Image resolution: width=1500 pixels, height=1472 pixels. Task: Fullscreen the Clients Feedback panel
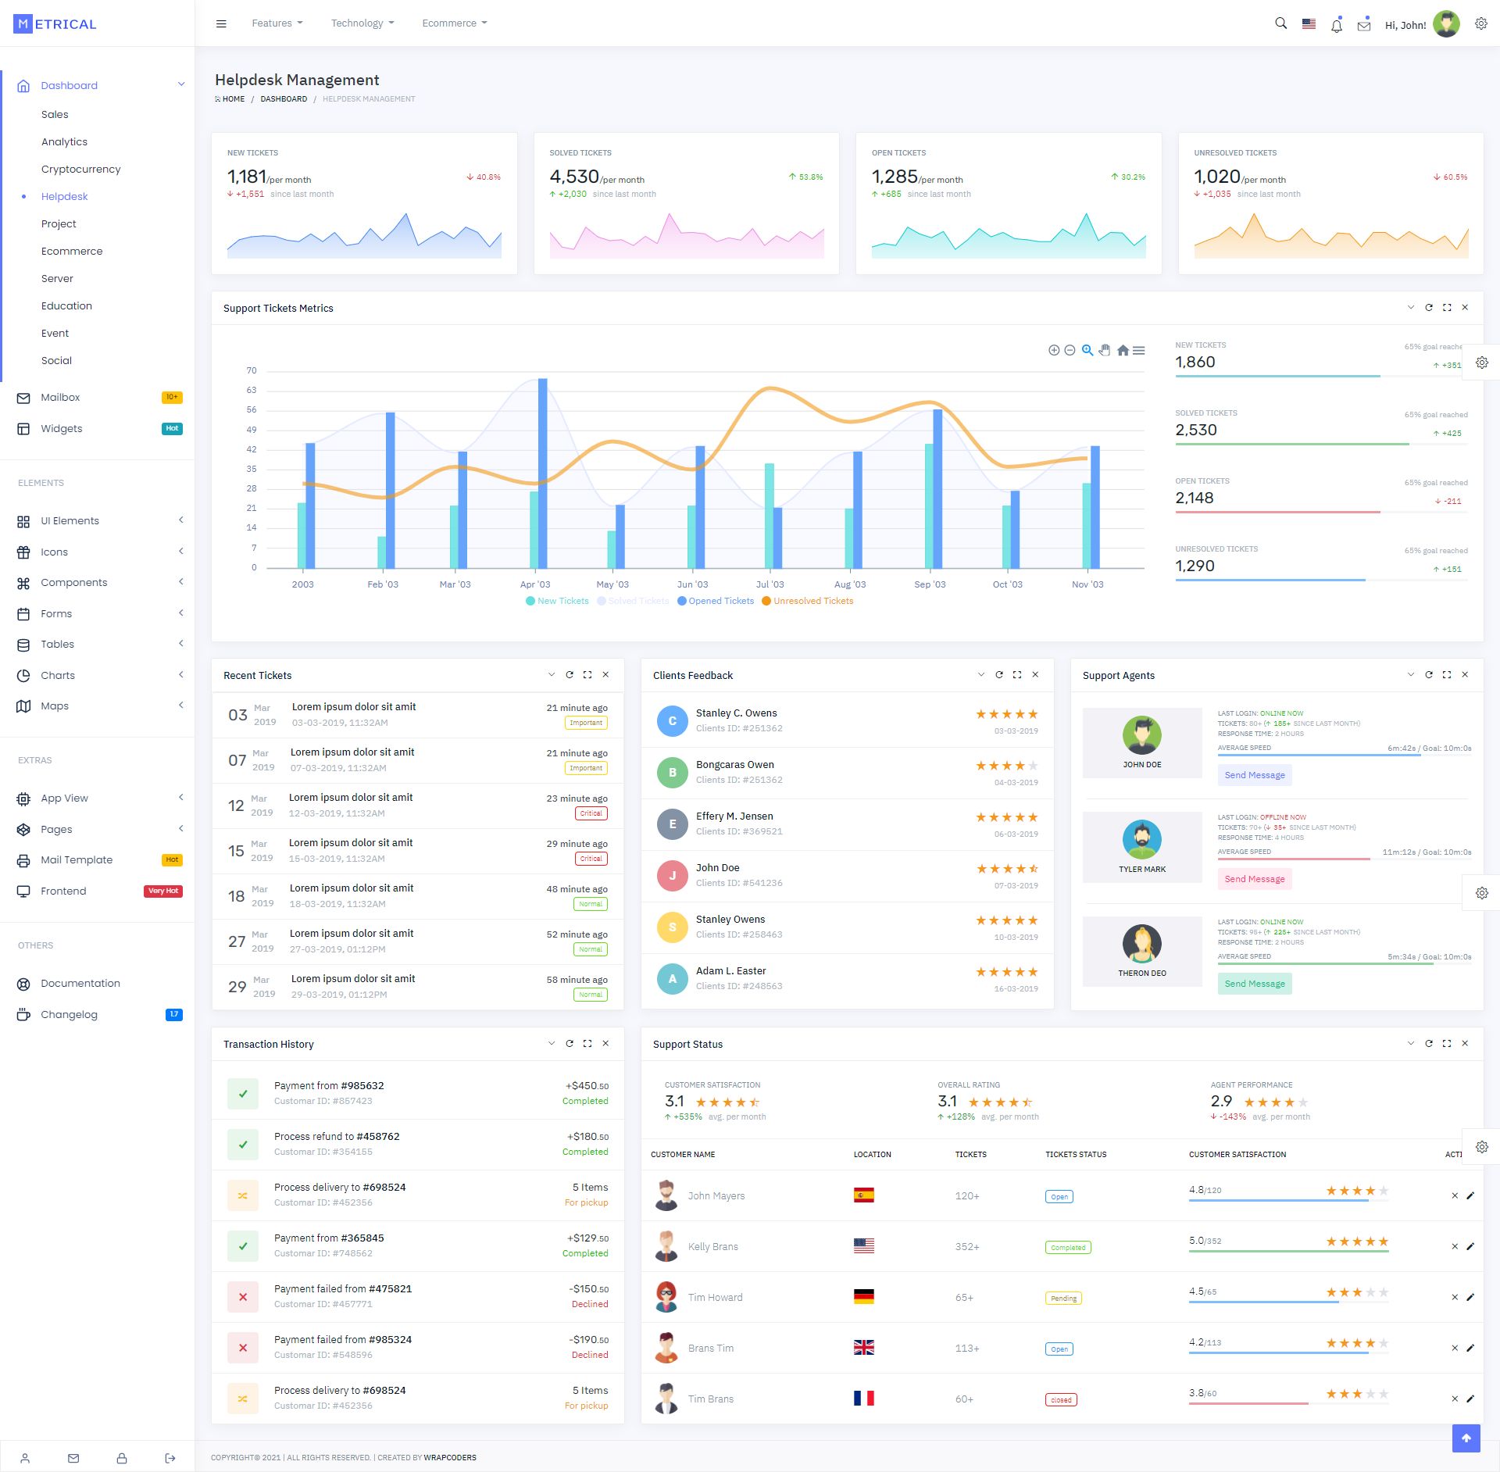(1017, 675)
